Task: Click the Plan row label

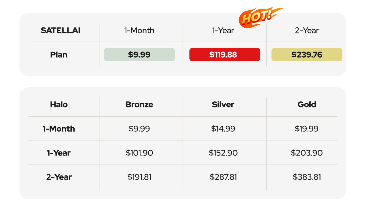Action: (59, 55)
